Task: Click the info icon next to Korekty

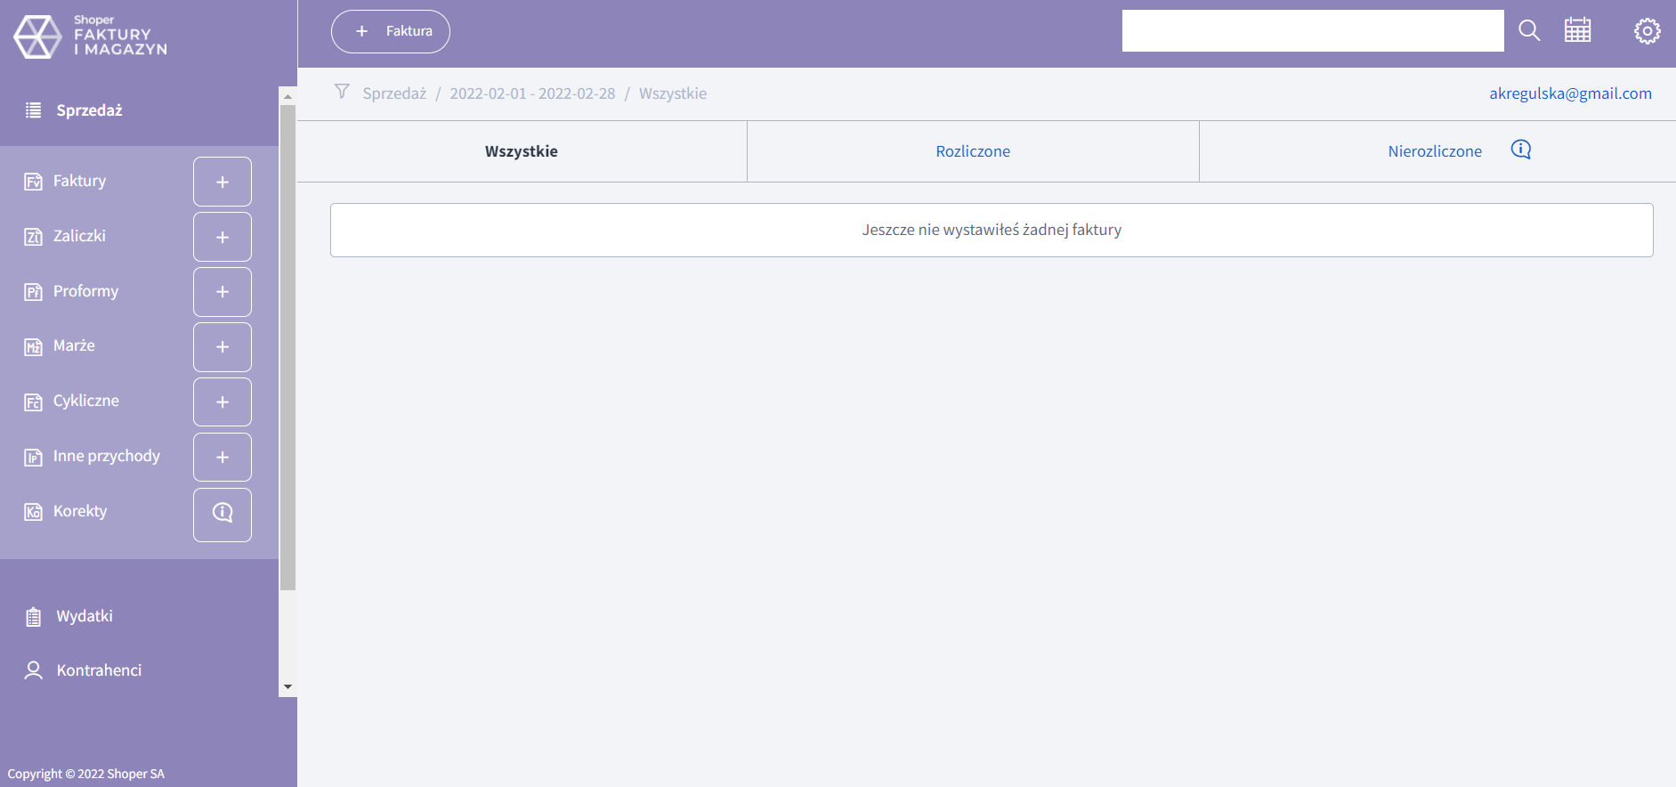Action: tap(223, 514)
